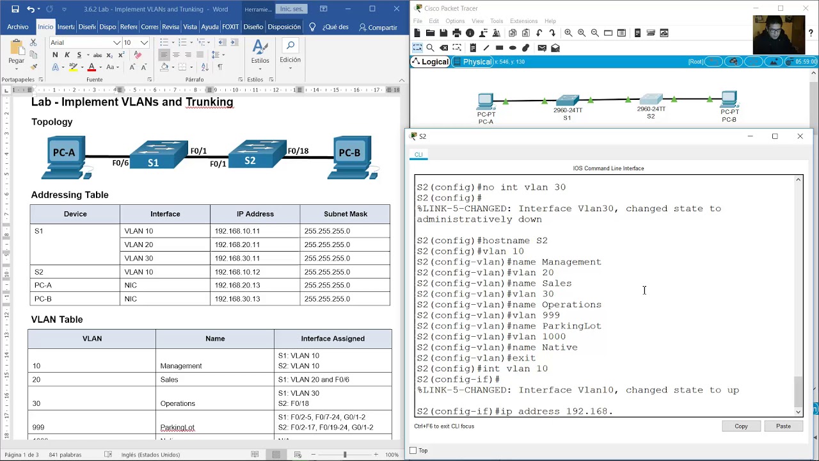Screen dimensions: 819x461
Task: Open the font name Arial dropdown
Action: (x=117, y=42)
